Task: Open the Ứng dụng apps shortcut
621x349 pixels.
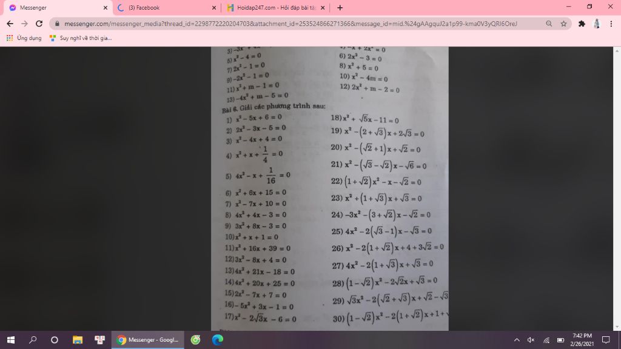Action: pos(24,38)
